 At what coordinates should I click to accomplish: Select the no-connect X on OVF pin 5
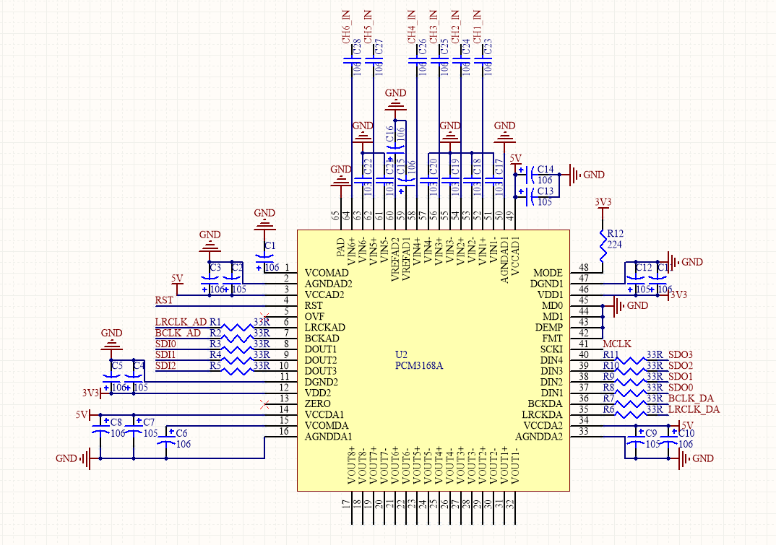pyautogui.click(x=264, y=316)
